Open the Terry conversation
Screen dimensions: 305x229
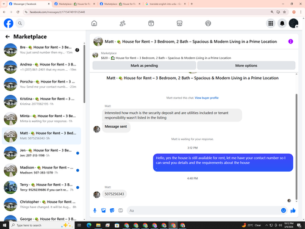coord(41,187)
